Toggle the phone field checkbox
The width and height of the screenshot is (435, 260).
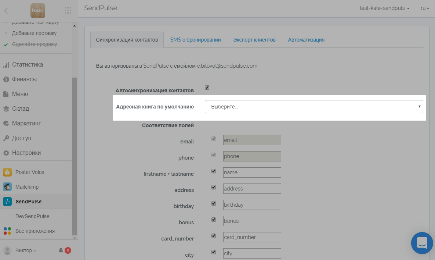(x=214, y=155)
